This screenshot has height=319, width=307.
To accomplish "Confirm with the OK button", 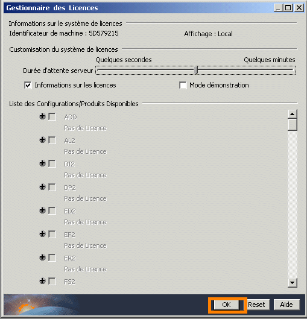I will 226,305.
